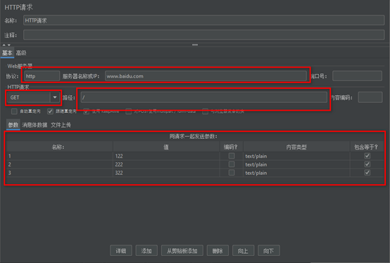
Task: Select the value cell 222
Action: coord(166,164)
